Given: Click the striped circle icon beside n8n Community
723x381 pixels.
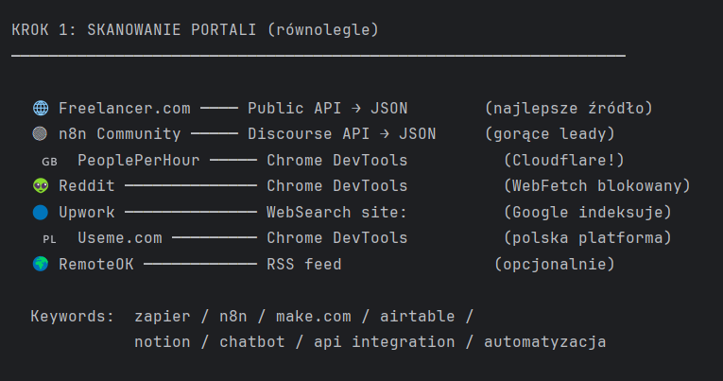Looking at the screenshot, I should tap(40, 134).
